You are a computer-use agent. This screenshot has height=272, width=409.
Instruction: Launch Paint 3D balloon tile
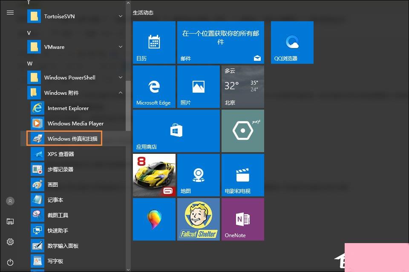[154, 219]
